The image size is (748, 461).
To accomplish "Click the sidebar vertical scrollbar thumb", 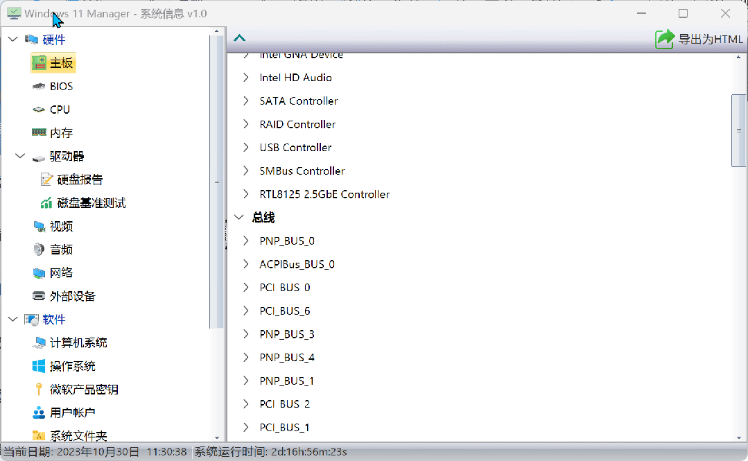I will click(216, 182).
